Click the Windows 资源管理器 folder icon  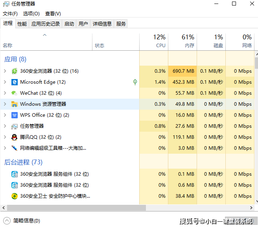click(x=15, y=104)
